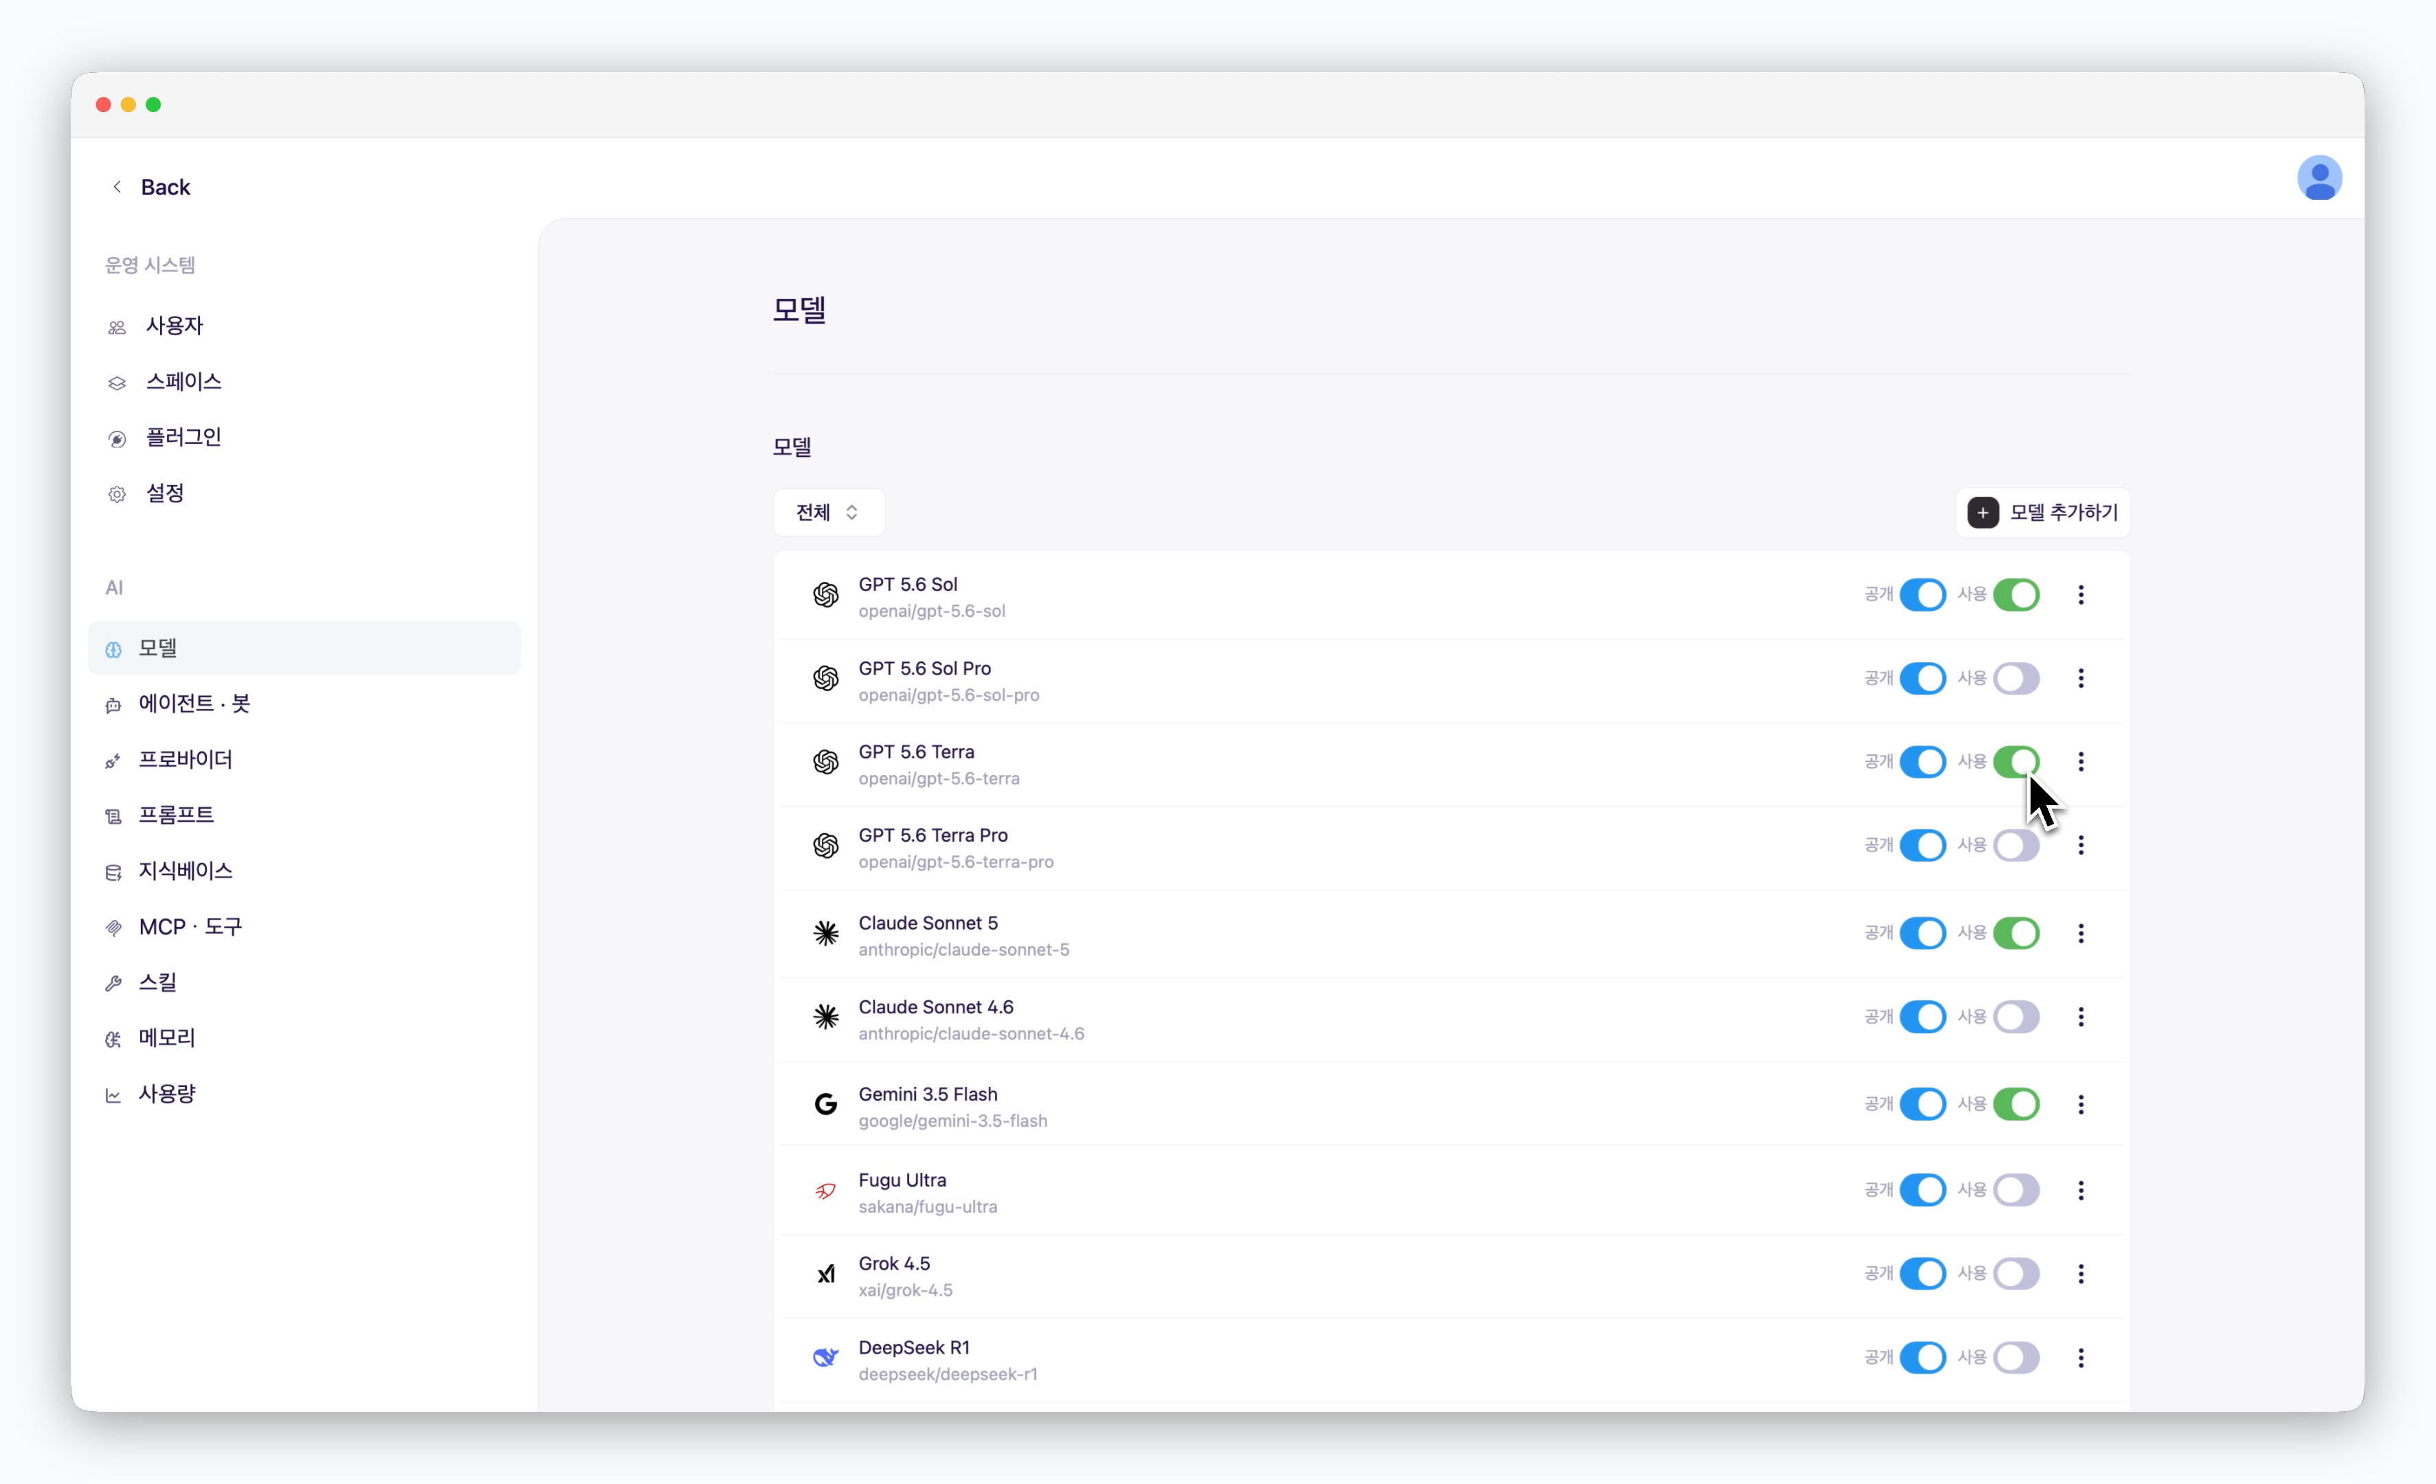Navigate to 지식베이스 in sidebar
This screenshot has height=1484, width=2436.
[x=304, y=871]
